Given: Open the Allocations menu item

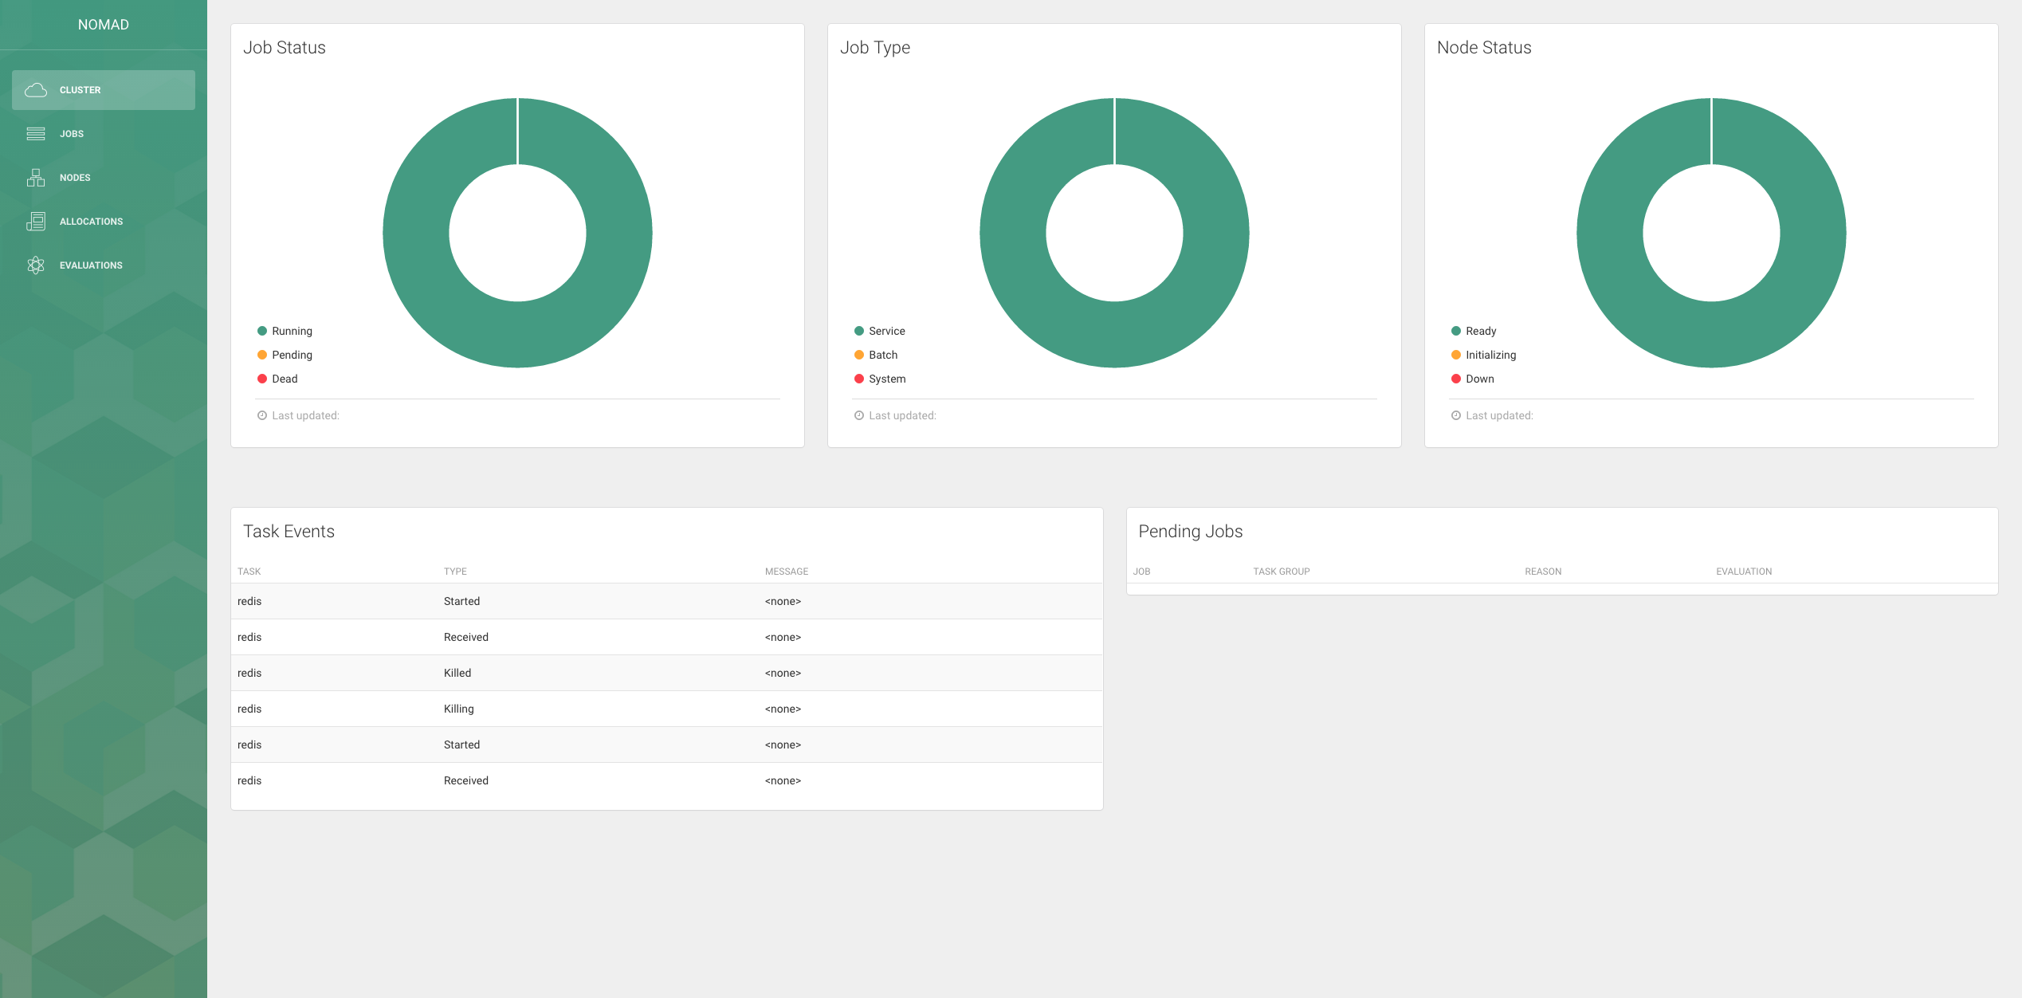Looking at the screenshot, I should tap(91, 222).
